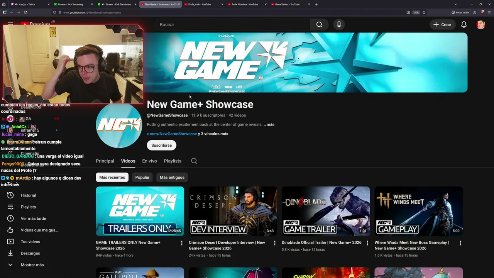Viewport: 494px width, 278px height.
Task: Click the padlock site information icon
Action: (60, 12)
